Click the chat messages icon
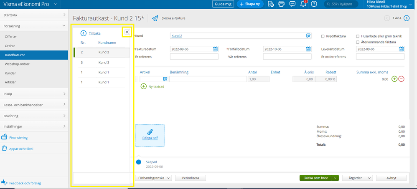The image size is (417, 189). point(292,4)
